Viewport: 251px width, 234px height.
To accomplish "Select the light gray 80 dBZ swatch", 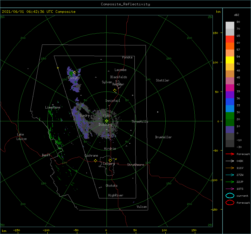I will pos(230,25).
